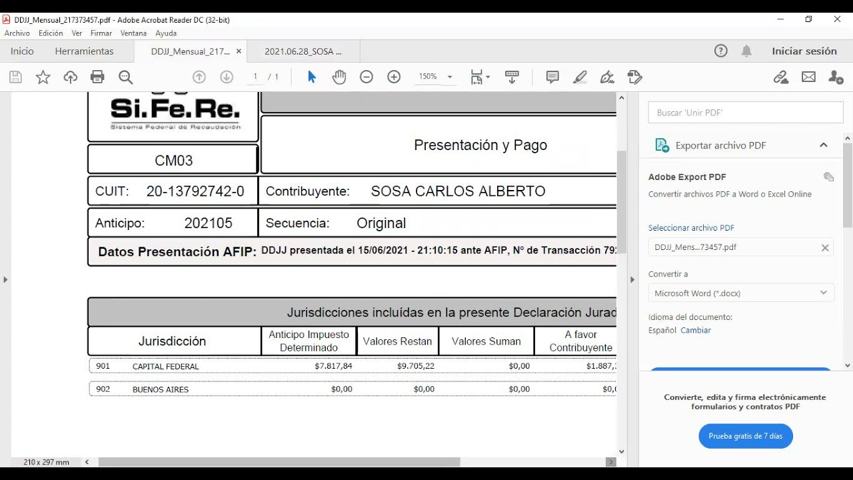Click the Seleccionar archivo PDF link

click(691, 228)
